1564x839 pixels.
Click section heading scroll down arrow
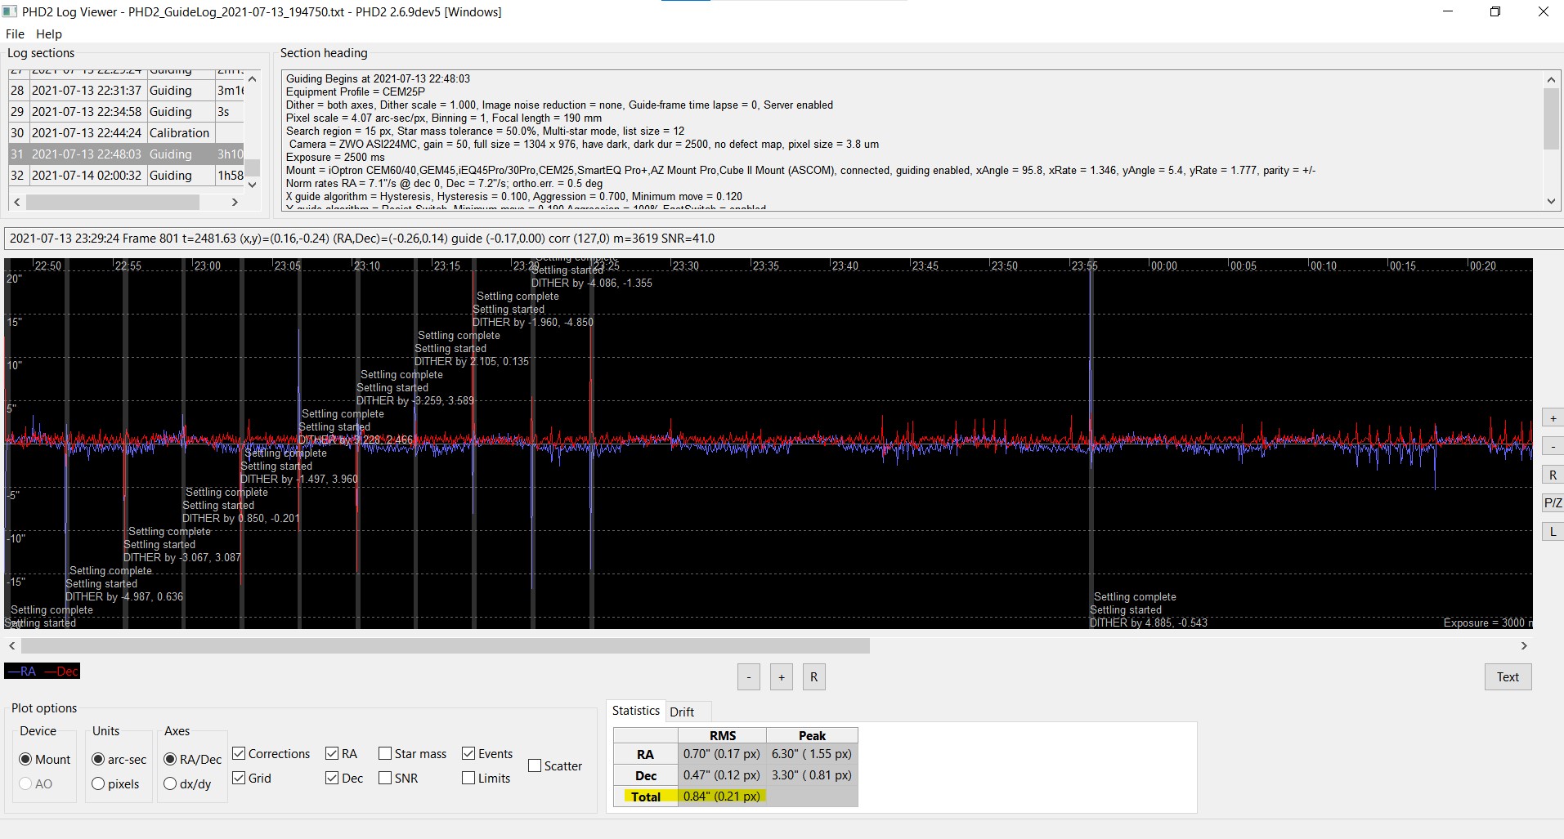coord(1551,201)
